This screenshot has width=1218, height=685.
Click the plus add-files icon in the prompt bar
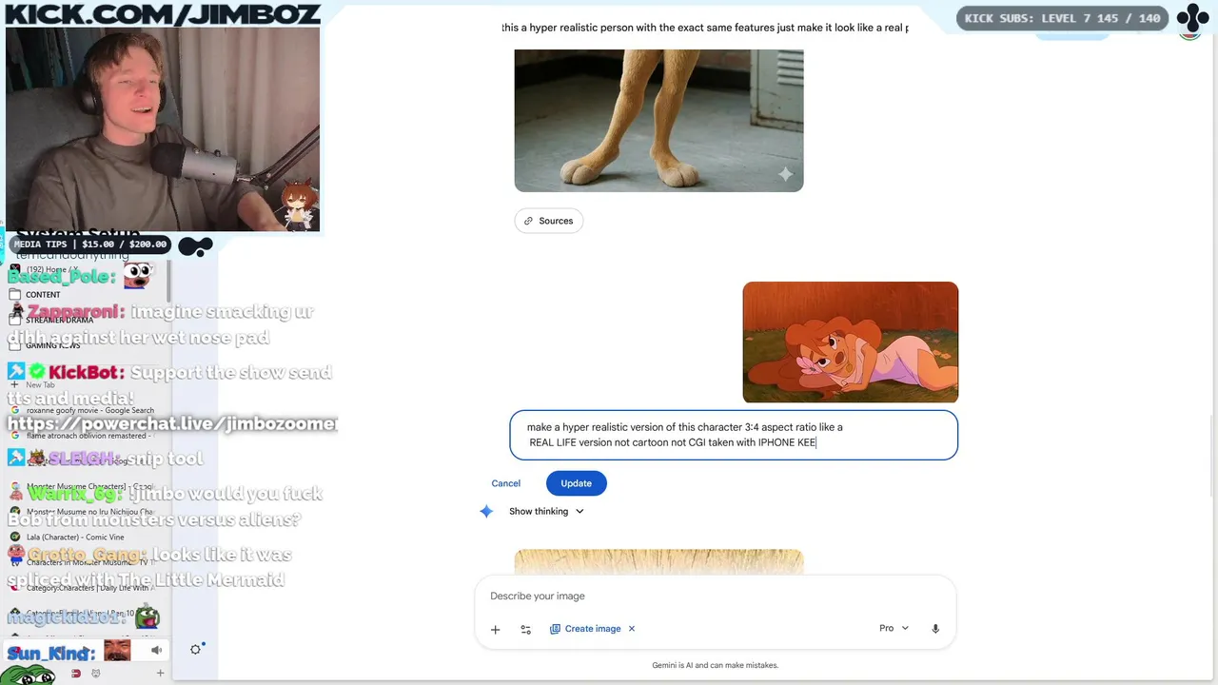coord(495,629)
